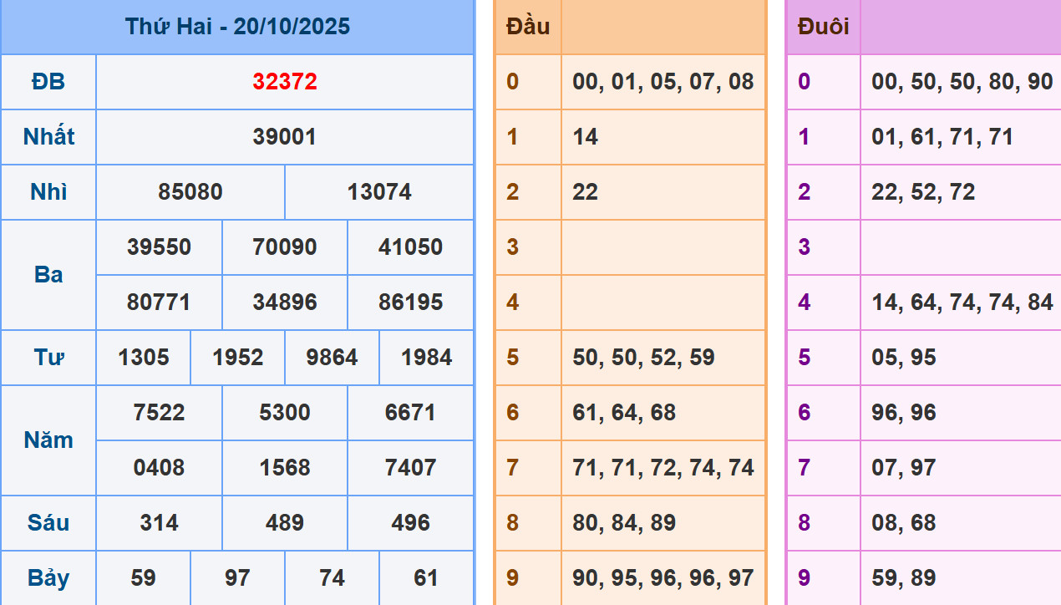Select the Đầu row listing 50, 50, 52, 59
This screenshot has height=605, width=1061.
pos(643,358)
